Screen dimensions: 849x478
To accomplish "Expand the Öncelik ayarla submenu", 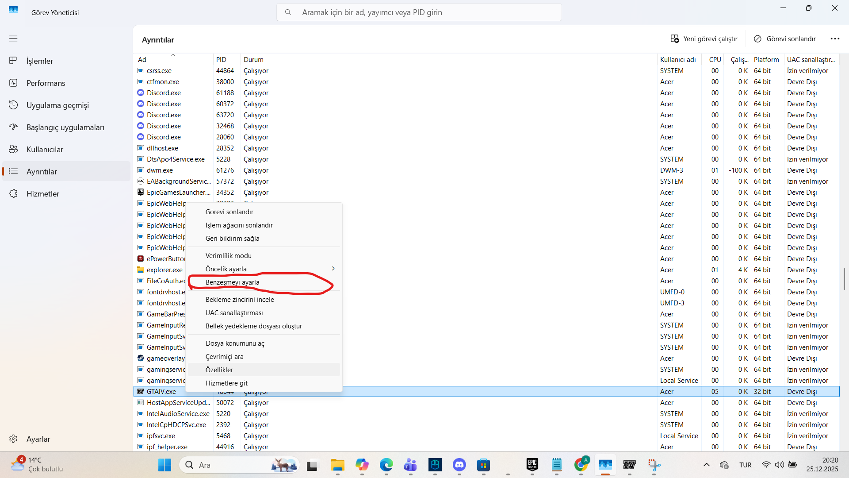I will [x=264, y=269].
